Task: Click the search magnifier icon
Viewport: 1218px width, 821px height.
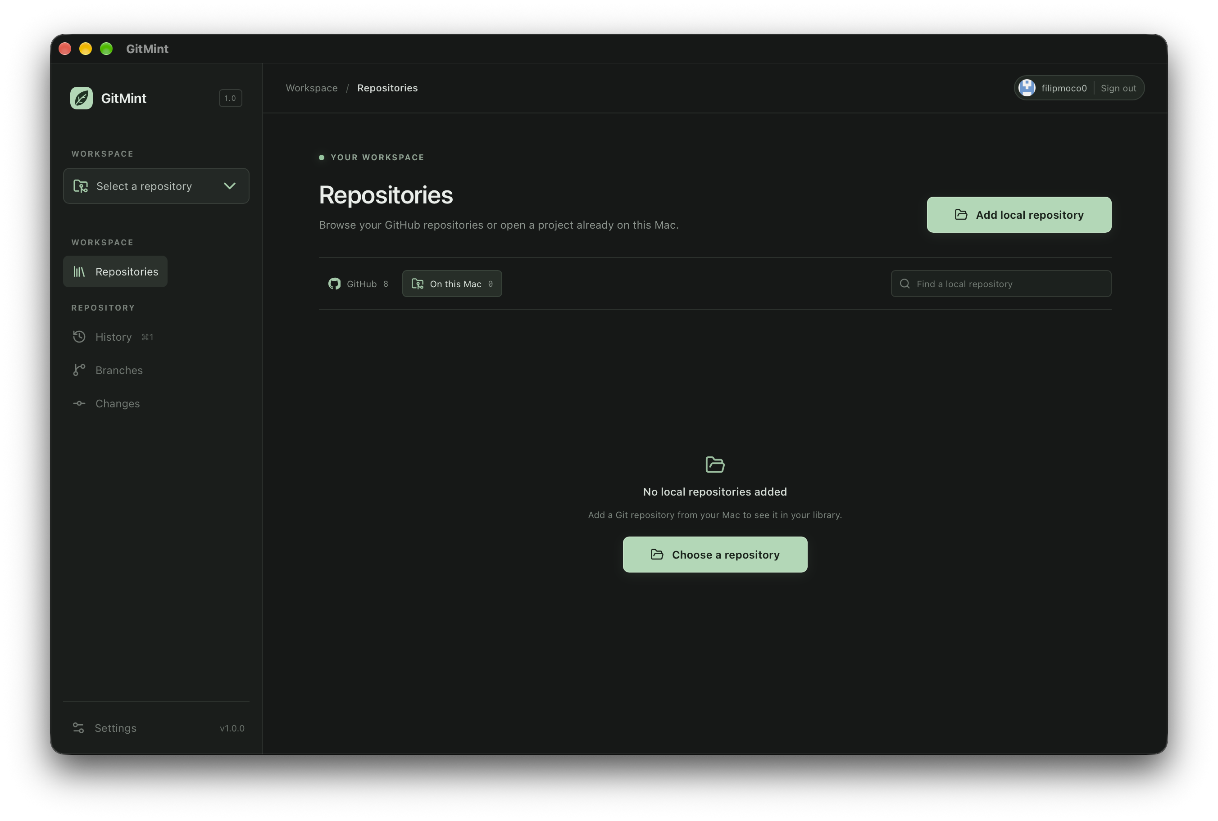Action: (x=905, y=284)
